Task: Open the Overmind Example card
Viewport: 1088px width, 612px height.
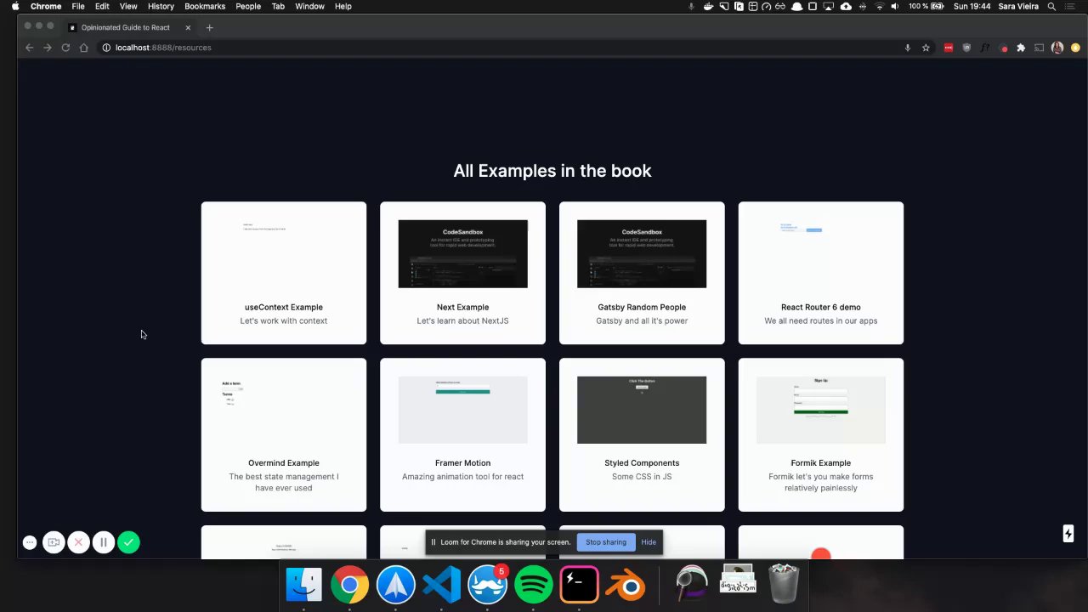Action: click(x=284, y=434)
